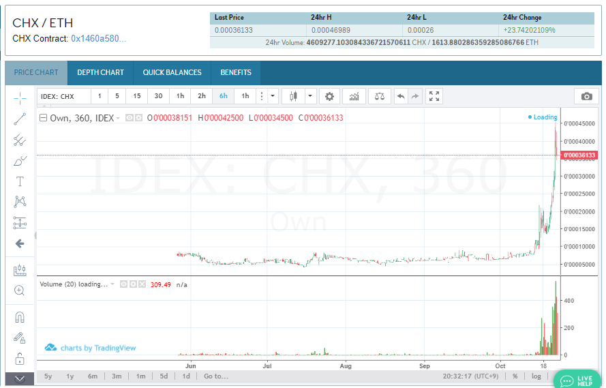Select the text annotation tool
Image resolution: width=606 pixels, height=388 pixels.
[20, 181]
